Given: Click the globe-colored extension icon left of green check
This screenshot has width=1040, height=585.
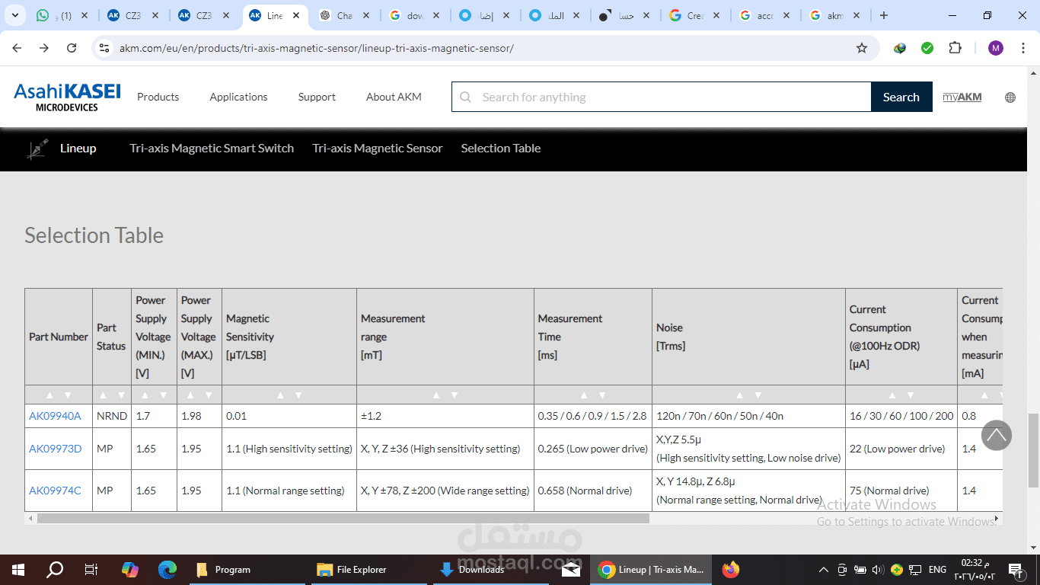Looking at the screenshot, I should tap(900, 48).
